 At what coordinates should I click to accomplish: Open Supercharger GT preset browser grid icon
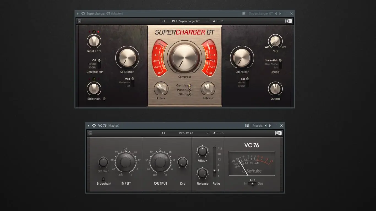244,13
